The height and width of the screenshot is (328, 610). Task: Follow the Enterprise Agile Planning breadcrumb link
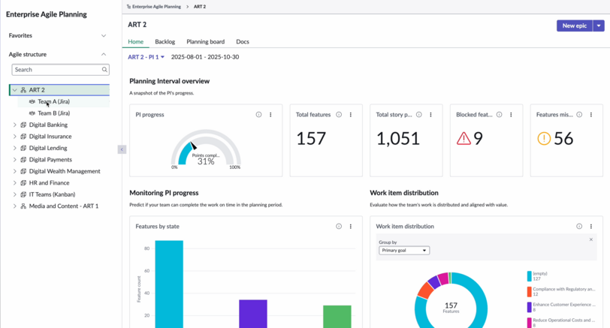pyautogui.click(x=156, y=7)
